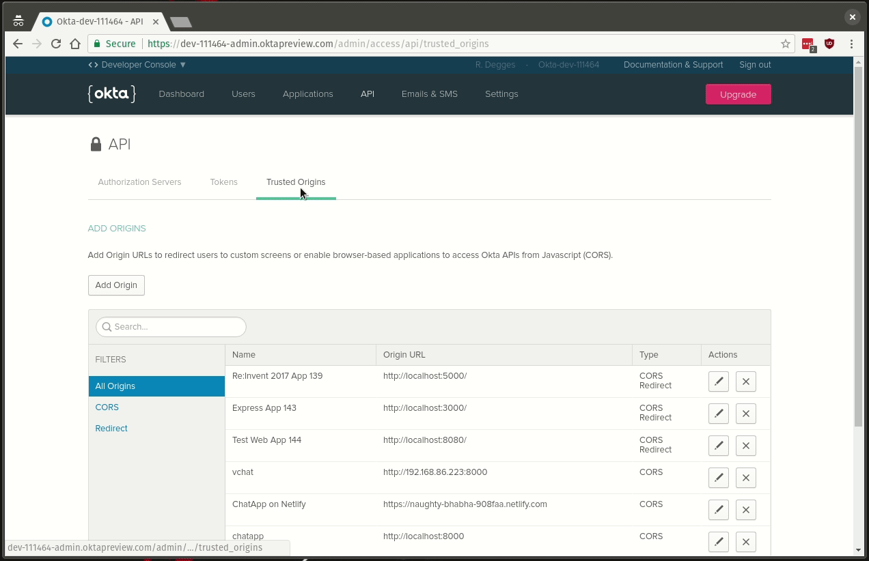Click the Okta logo
The width and height of the screenshot is (869, 561).
click(x=111, y=94)
